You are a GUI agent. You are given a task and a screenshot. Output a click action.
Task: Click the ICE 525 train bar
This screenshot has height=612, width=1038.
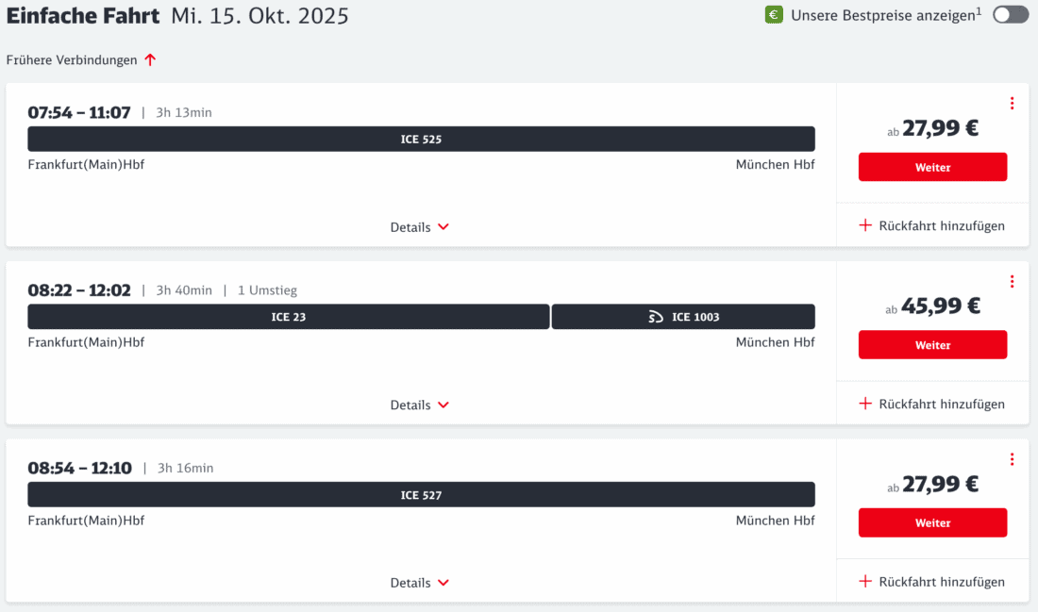421,140
